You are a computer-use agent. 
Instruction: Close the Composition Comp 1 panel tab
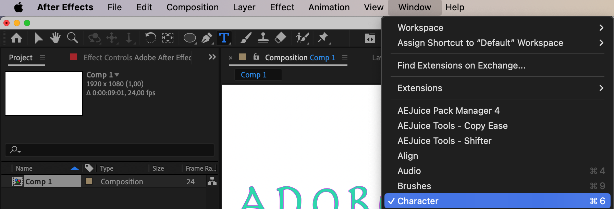coord(231,58)
